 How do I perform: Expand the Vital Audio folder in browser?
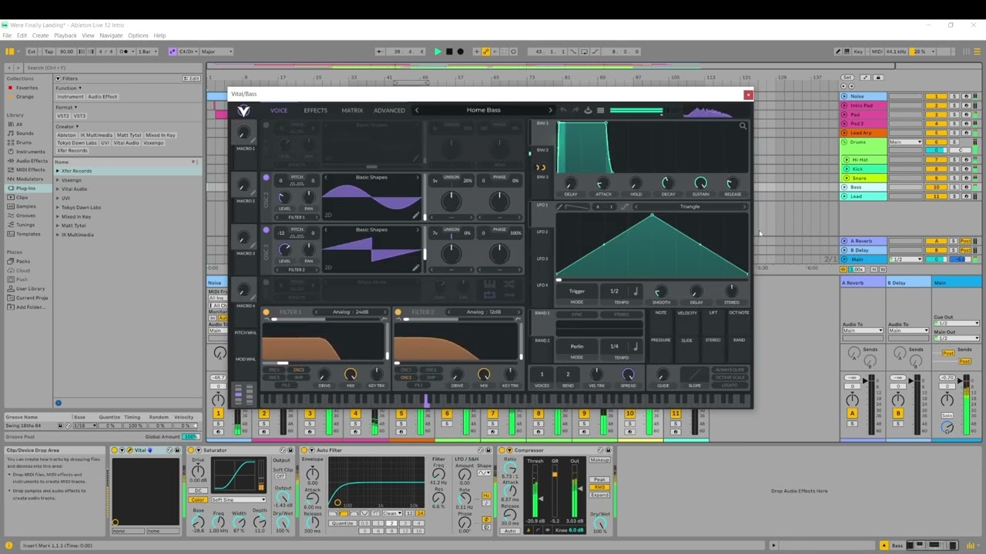pos(58,189)
